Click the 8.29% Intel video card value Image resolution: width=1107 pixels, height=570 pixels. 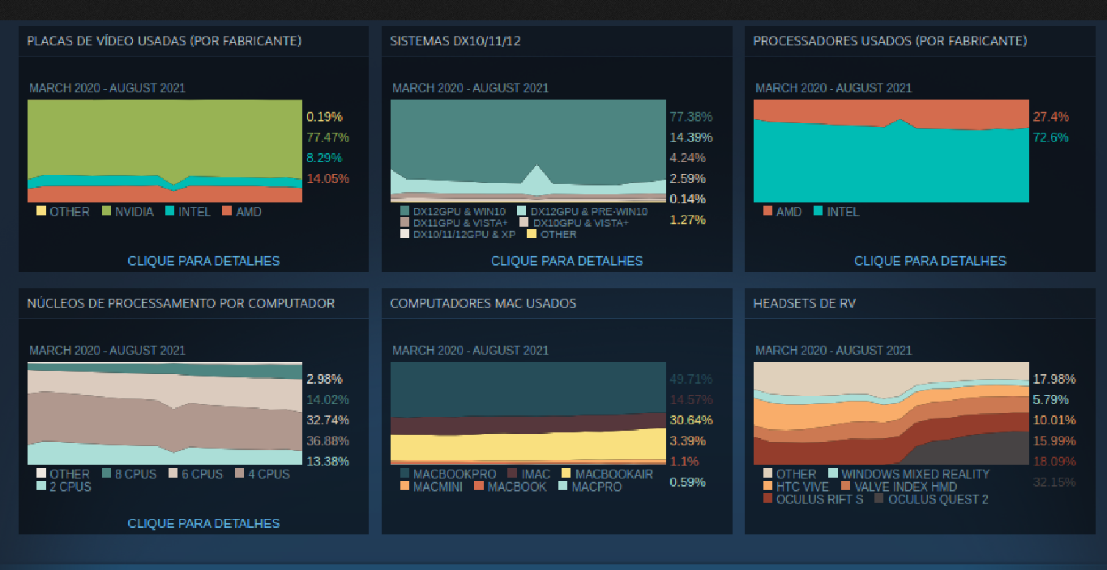[324, 158]
